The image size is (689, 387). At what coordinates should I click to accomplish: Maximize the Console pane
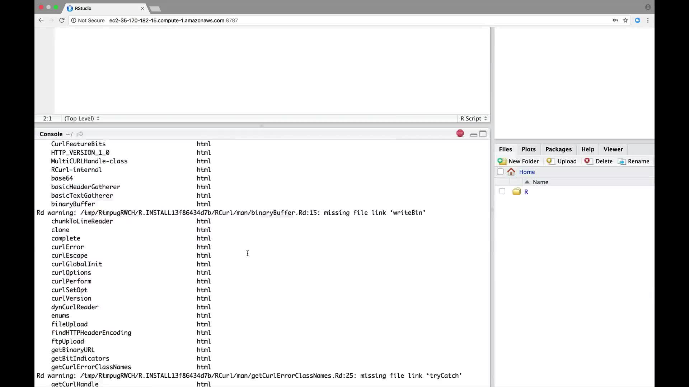(483, 134)
